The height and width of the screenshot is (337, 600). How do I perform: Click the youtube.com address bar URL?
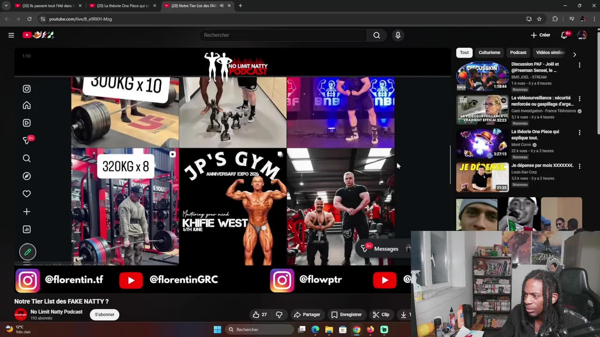pos(81,19)
